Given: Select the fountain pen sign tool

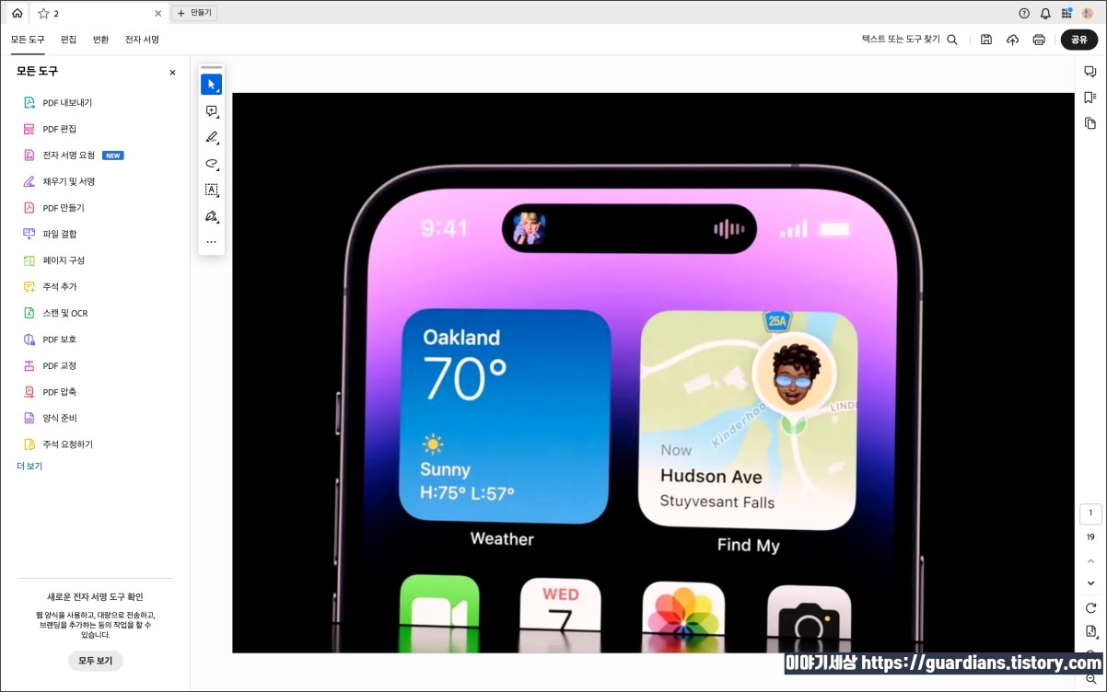Looking at the screenshot, I should (x=211, y=216).
